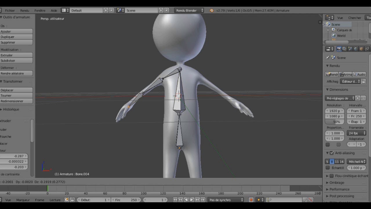Remove the render preset with the minus icon

(x=363, y=98)
